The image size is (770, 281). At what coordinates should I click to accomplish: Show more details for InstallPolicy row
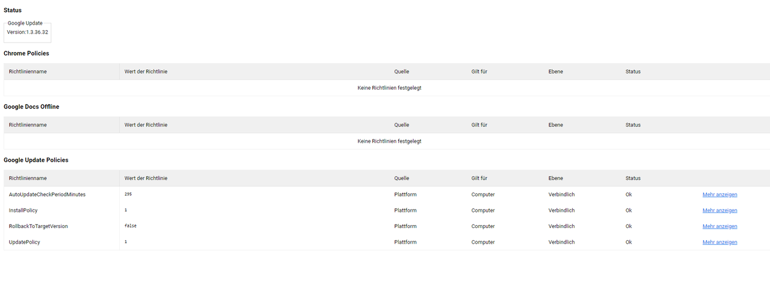pos(719,211)
